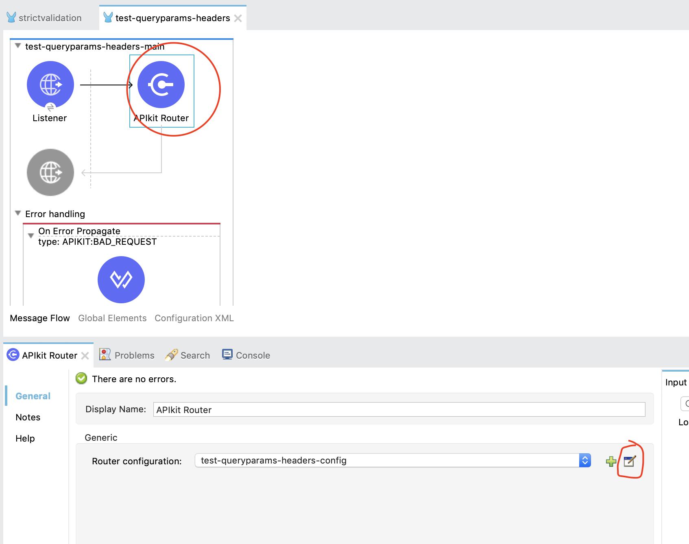The height and width of the screenshot is (544, 689).
Task: Collapse the test-queryparams-headers-main flow
Action: pos(18,46)
